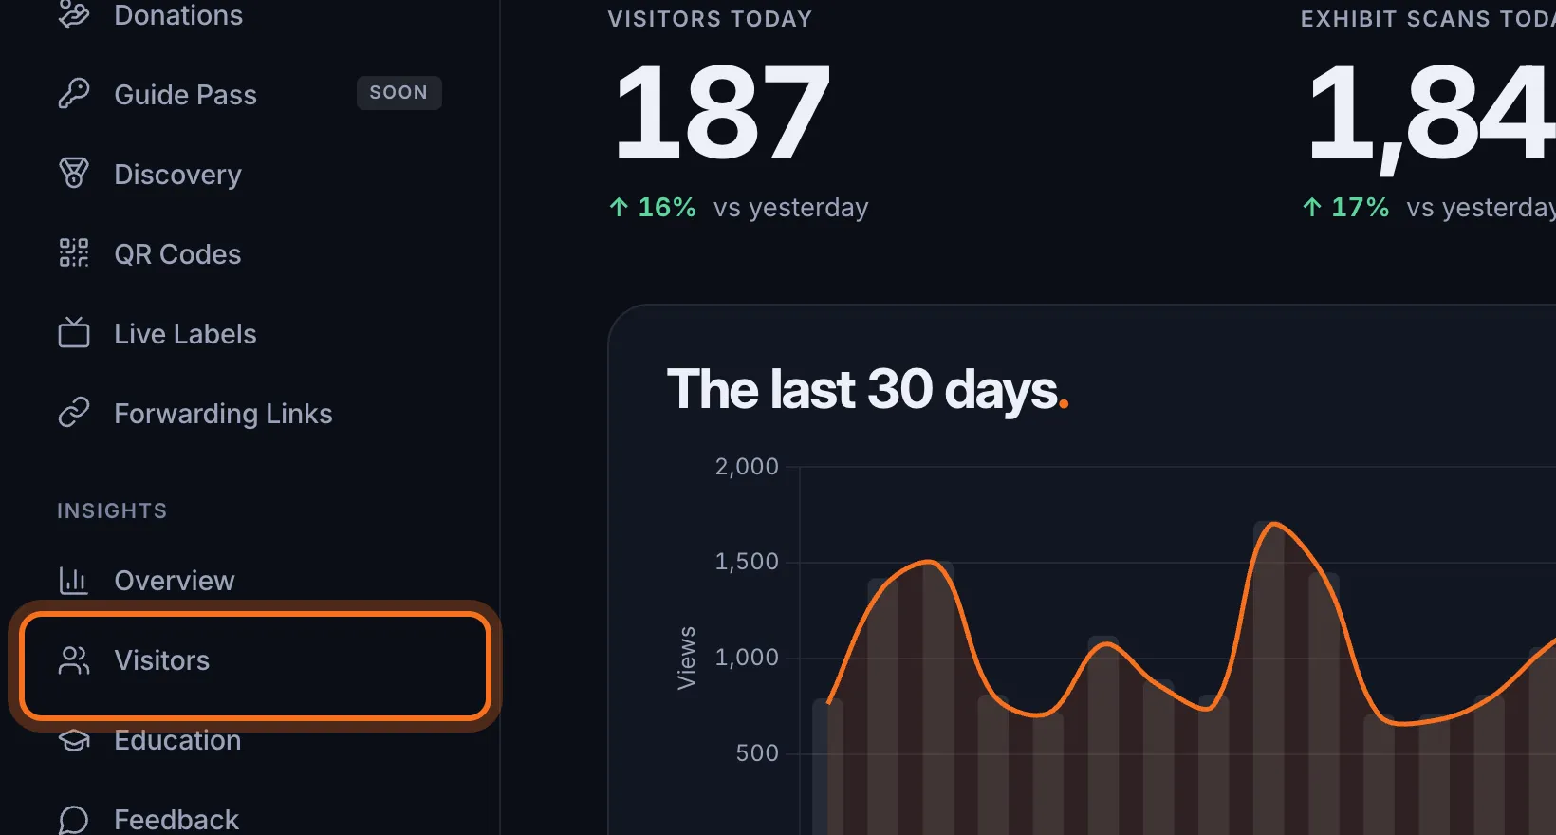Click the 500 y-axis label
1556x835 pixels.
coord(757,753)
